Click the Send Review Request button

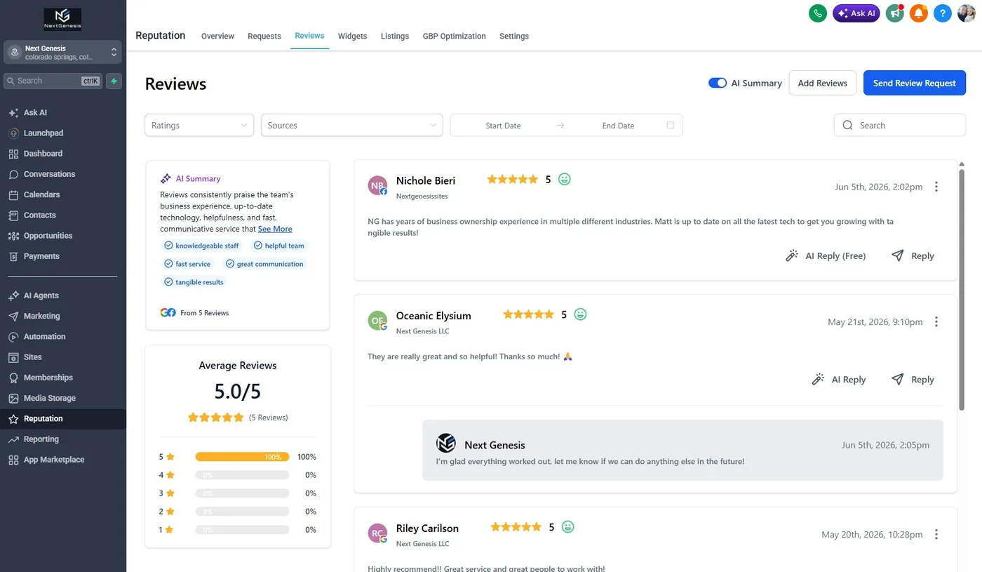click(x=915, y=83)
